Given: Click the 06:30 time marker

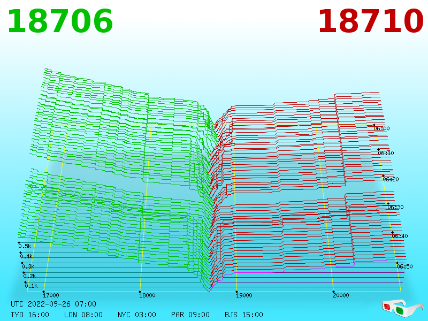Looking at the screenshot, I should click(395, 207).
